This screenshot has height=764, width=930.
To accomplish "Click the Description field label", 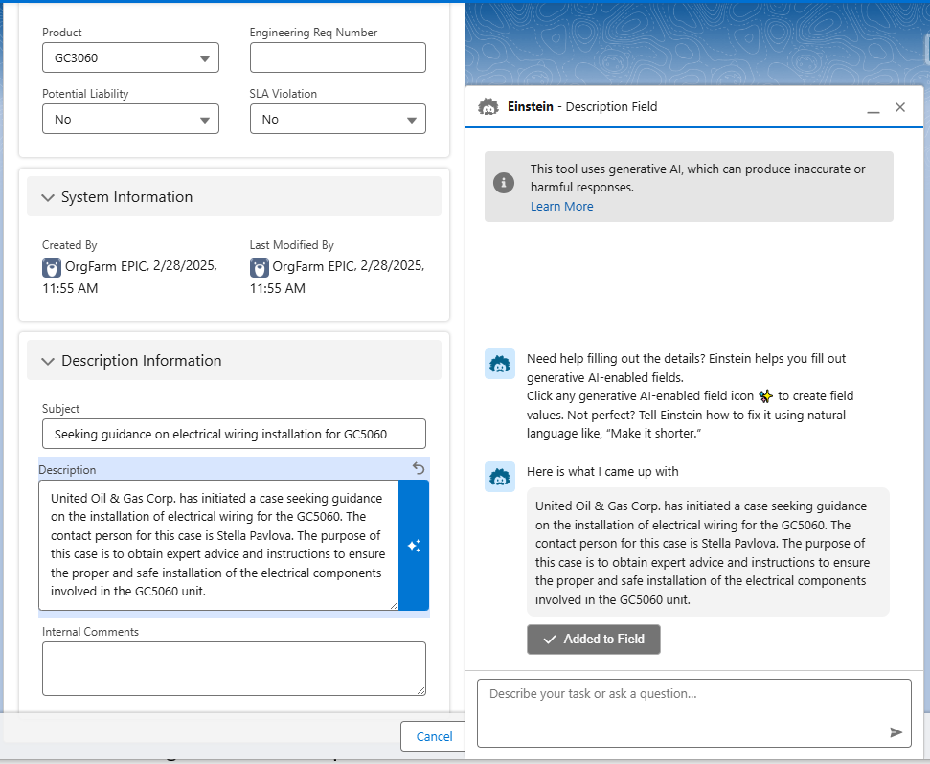I will pos(67,470).
